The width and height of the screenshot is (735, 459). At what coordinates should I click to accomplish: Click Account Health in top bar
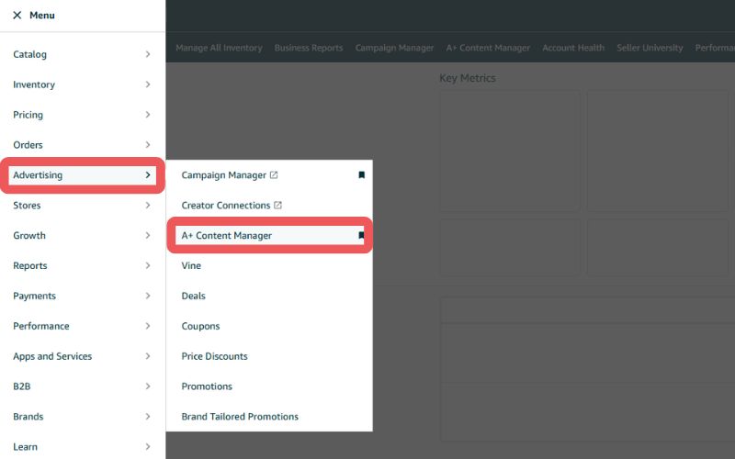[x=573, y=48]
